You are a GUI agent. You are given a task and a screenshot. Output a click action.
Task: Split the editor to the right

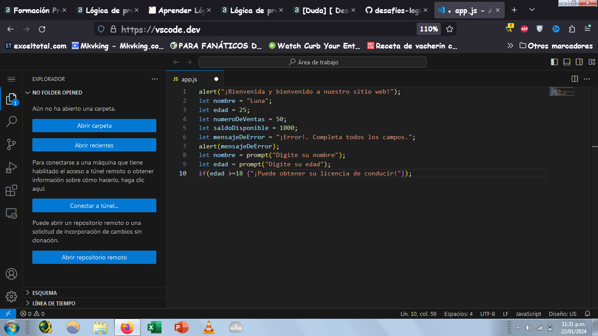(575, 79)
